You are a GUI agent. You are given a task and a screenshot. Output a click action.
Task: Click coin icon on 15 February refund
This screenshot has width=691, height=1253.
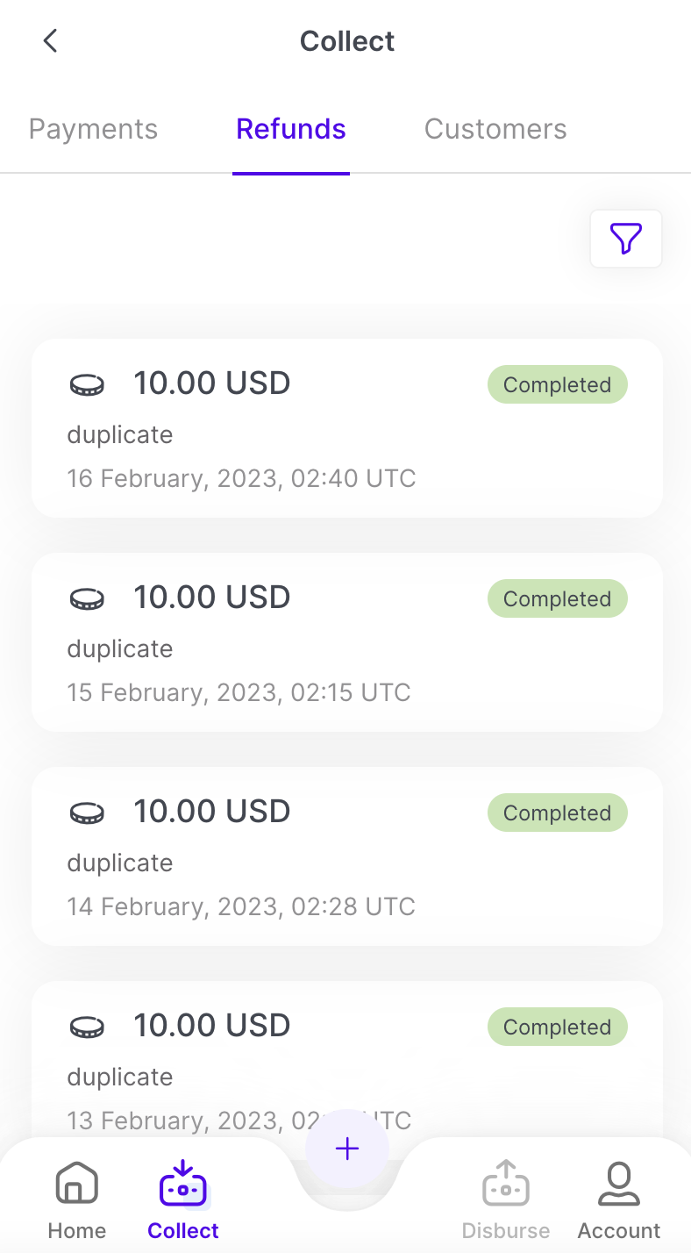click(87, 598)
